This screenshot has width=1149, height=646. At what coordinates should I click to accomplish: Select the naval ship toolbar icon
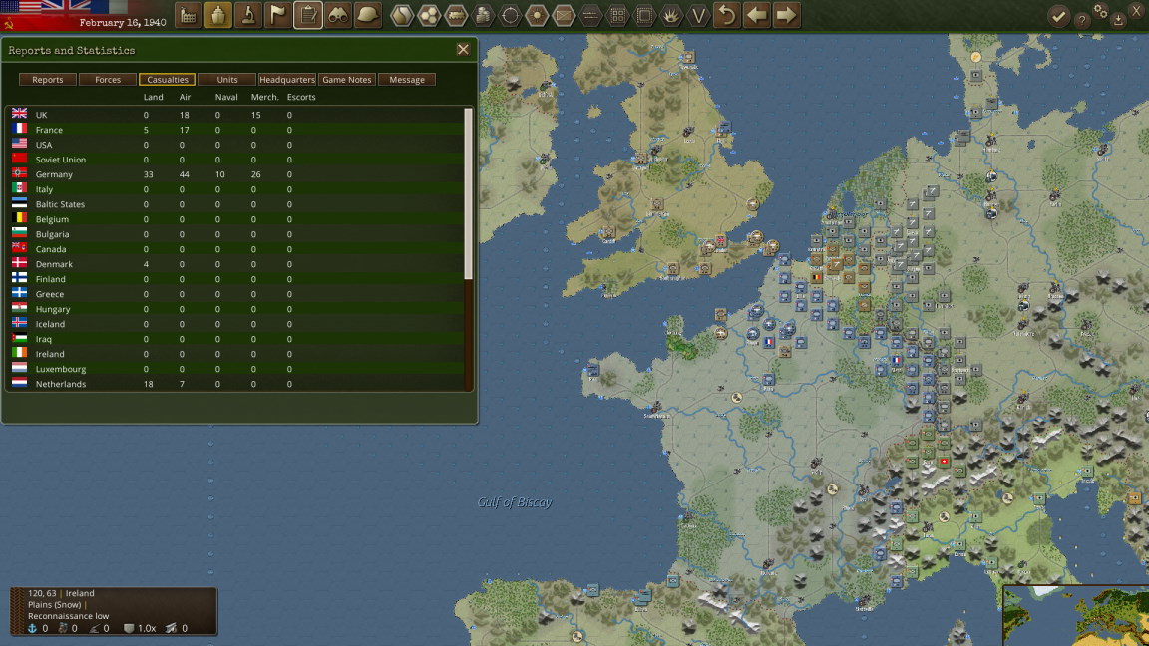point(218,15)
